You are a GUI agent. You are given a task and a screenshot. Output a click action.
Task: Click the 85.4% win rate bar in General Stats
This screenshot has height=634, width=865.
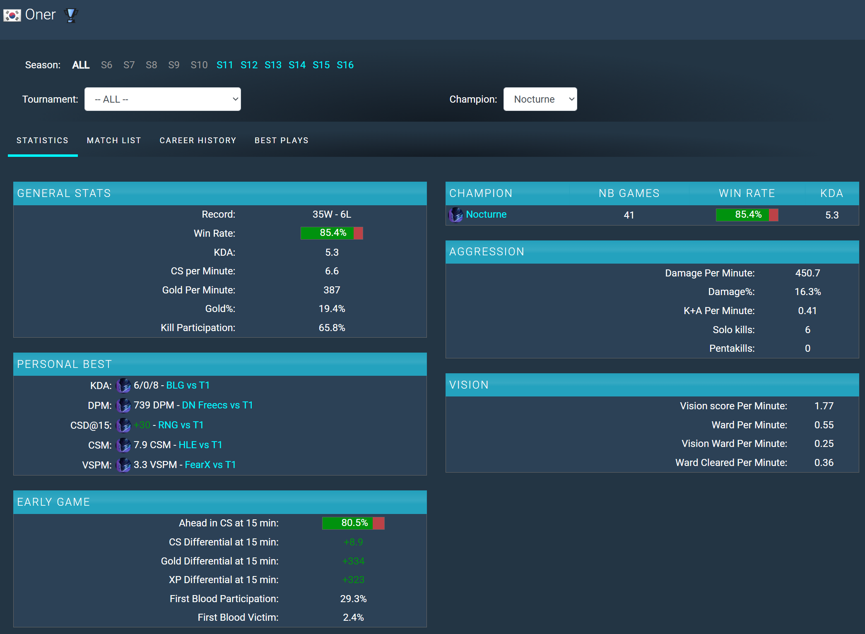332,233
